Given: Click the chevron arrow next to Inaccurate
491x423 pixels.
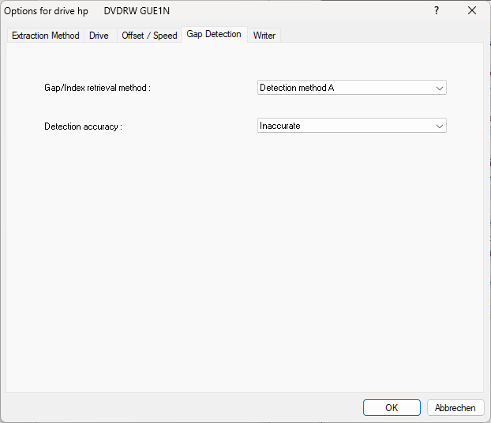Looking at the screenshot, I should [440, 126].
